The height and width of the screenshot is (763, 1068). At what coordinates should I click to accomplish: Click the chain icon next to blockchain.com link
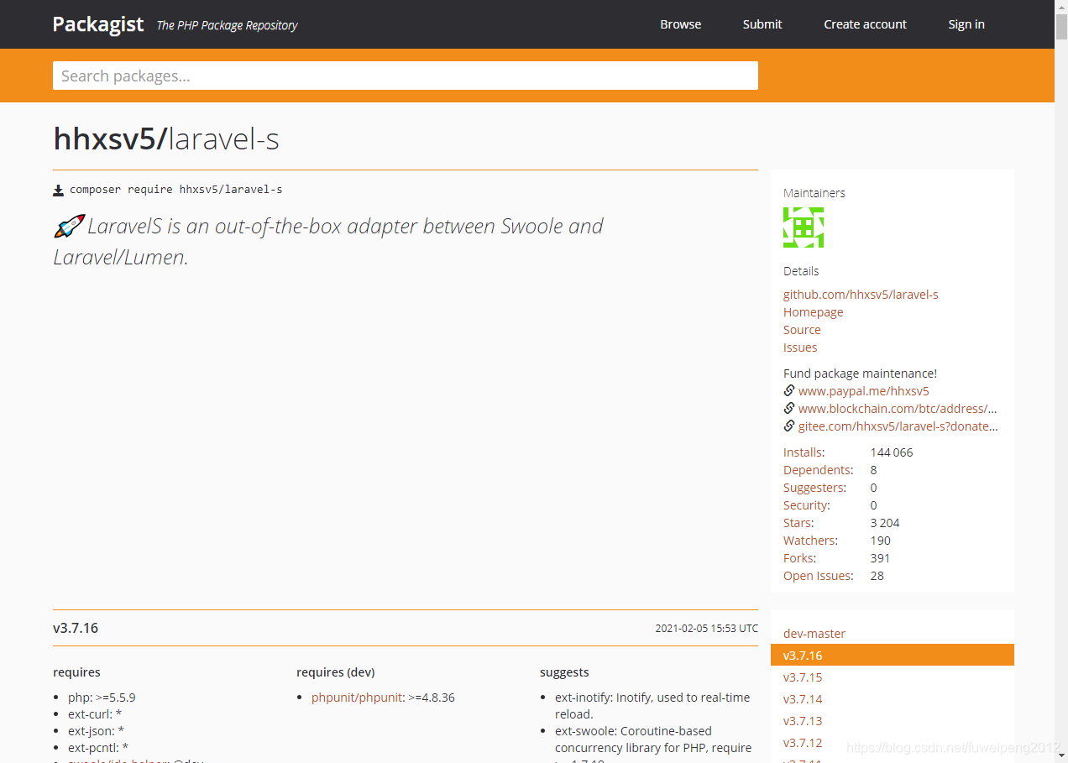(x=789, y=408)
